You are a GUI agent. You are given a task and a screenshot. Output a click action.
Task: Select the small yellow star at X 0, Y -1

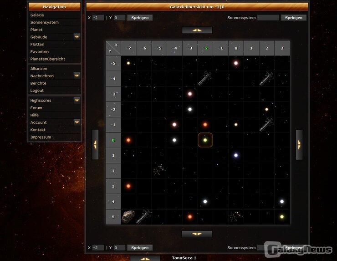click(x=236, y=125)
